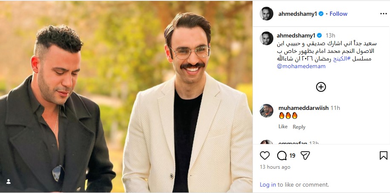Follow the ahmedshamy1 account
Viewport: 390px width, 193px height.
coord(338,14)
